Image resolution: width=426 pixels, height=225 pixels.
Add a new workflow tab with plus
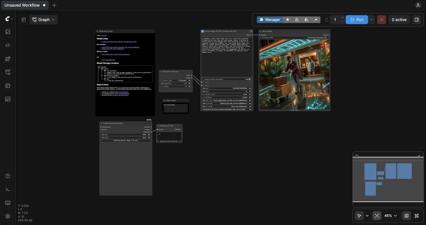click(x=54, y=5)
